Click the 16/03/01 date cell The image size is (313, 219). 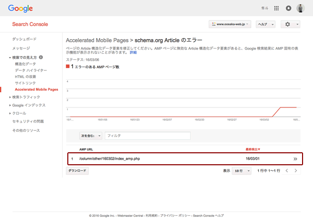[252, 159]
